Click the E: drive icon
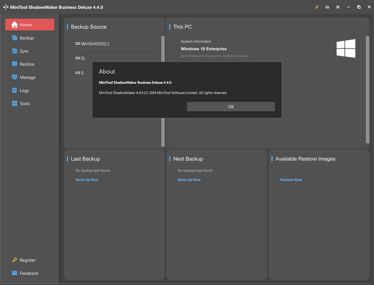374x285 pixels. click(x=77, y=73)
